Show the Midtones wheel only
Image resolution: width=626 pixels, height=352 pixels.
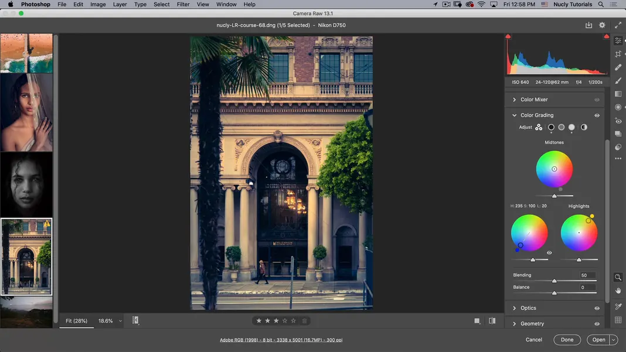click(x=562, y=127)
